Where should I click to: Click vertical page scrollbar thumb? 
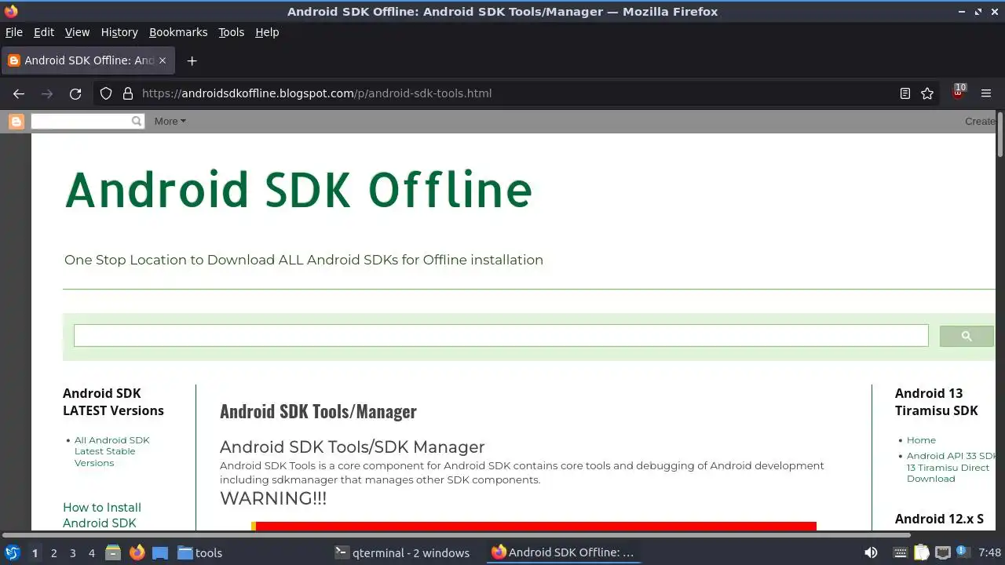[x=1000, y=133]
